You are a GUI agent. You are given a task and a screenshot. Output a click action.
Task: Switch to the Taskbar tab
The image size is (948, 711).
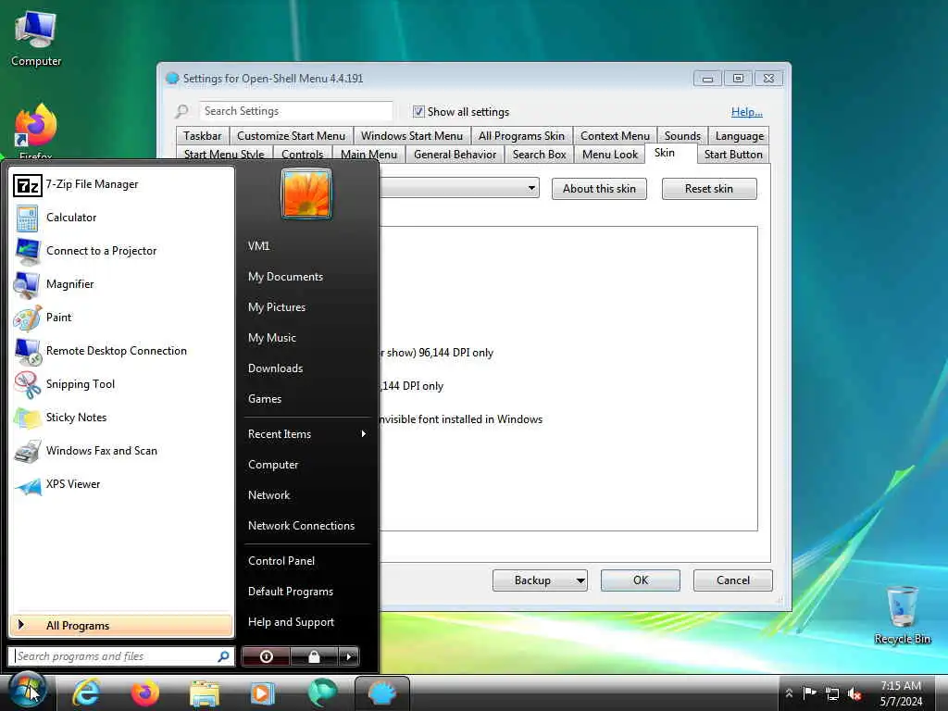(x=203, y=136)
